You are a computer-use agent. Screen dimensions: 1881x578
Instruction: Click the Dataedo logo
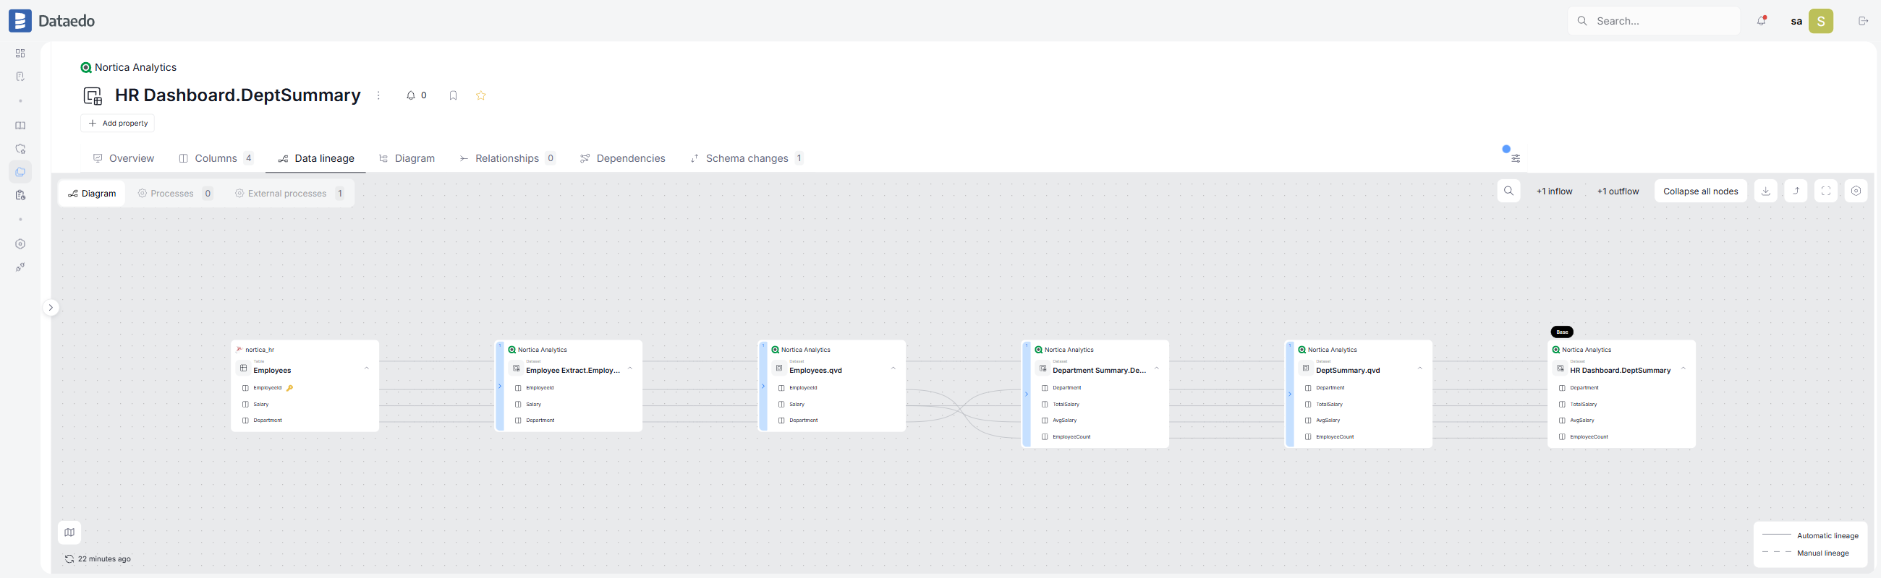pyautogui.click(x=52, y=20)
